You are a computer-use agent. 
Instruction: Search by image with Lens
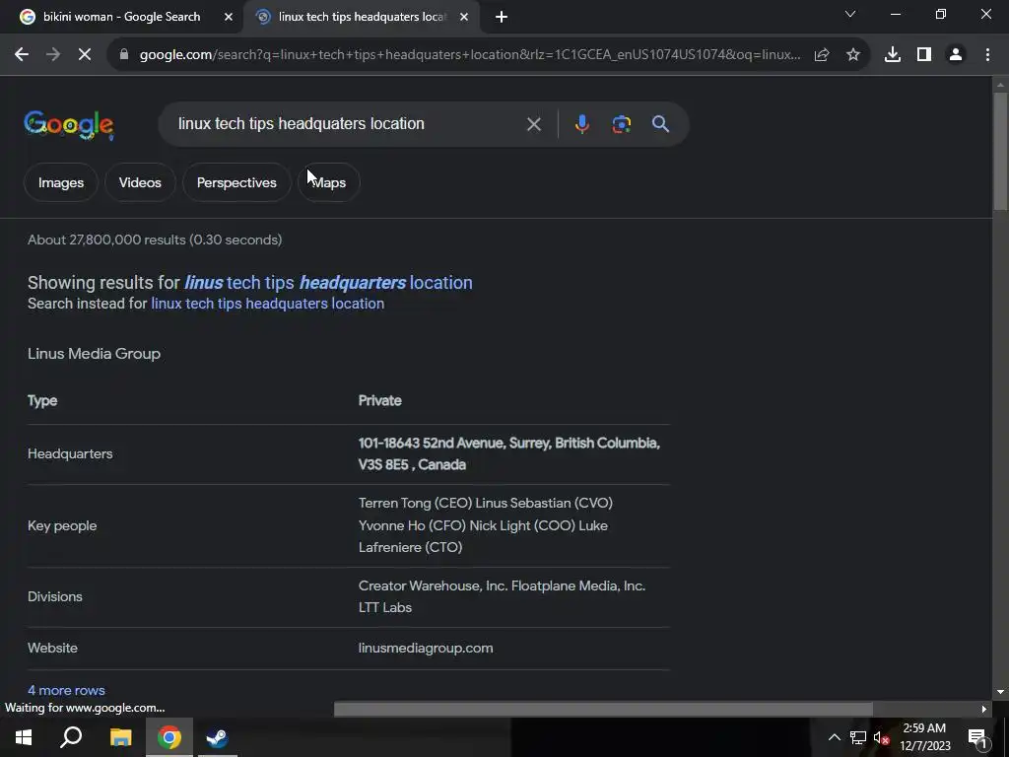621,124
